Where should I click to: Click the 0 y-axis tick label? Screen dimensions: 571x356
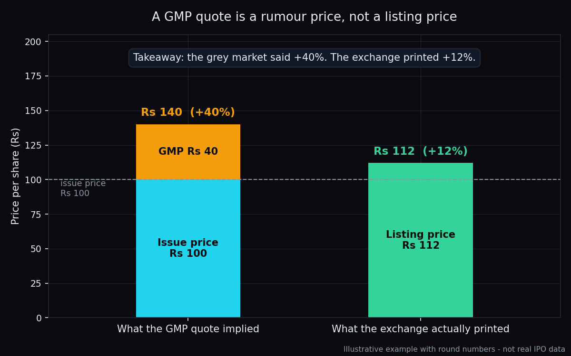pos(39,318)
